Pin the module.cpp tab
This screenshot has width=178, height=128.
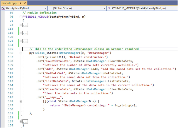point(20,3)
